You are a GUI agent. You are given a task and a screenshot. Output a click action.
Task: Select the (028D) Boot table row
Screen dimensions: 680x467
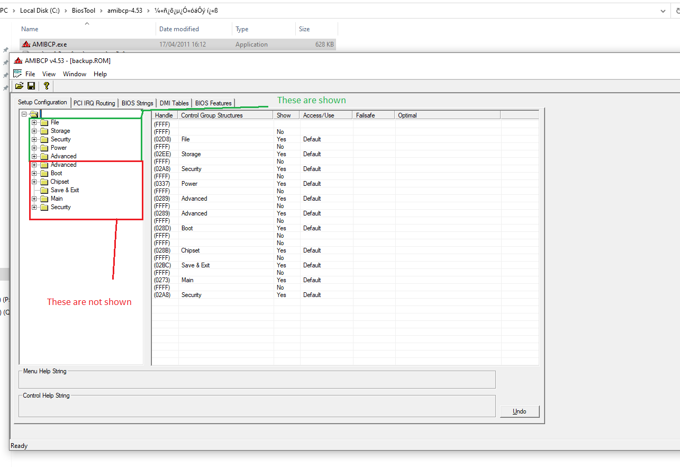point(345,228)
